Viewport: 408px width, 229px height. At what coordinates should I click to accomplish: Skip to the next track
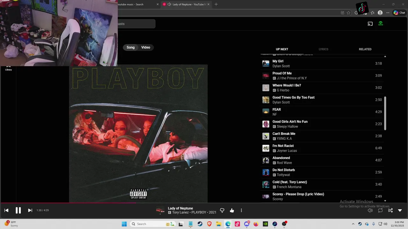(30, 210)
